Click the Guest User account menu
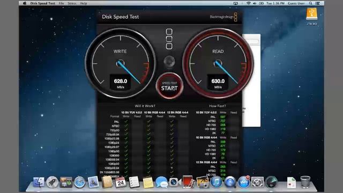Image resolution: width=343 pixels, height=193 pixels. pyautogui.click(x=296, y=3)
